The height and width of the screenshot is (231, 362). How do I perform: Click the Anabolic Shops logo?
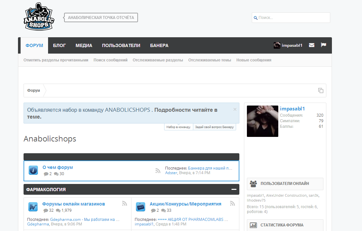pos(39,17)
